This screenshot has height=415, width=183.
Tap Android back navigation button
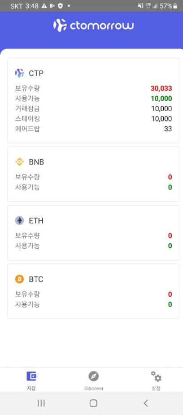pyautogui.click(x=146, y=403)
